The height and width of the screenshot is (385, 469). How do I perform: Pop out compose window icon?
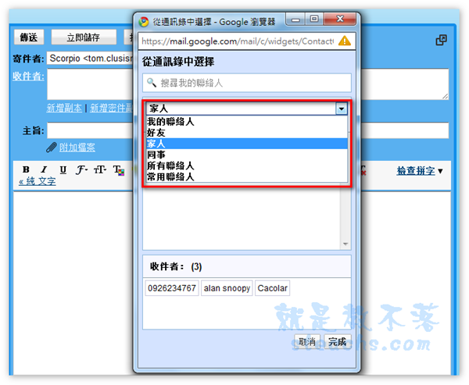[441, 40]
